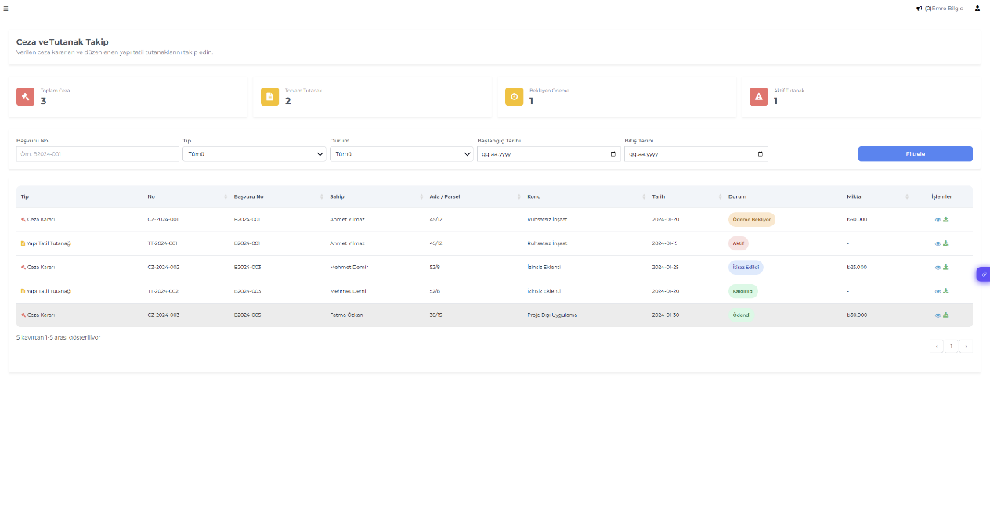This screenshot has height=529, width=990.
Task: View details of CZ-2024-002 via eye icon
Action: pyautogui.click(x=938, y=268)
